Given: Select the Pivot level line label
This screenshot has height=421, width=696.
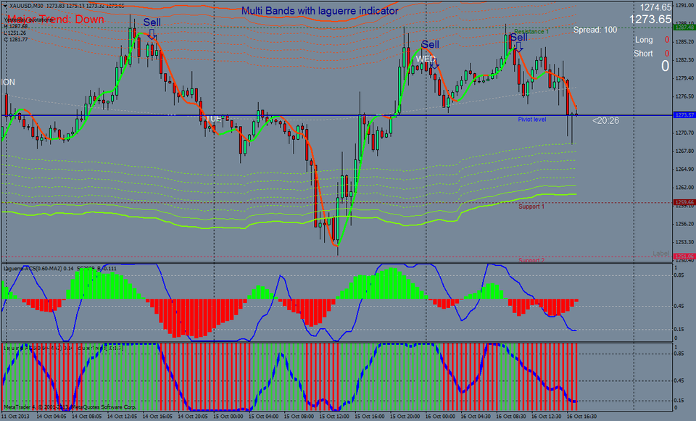Looking at the screenshot, I should click(x=531, y=120).
